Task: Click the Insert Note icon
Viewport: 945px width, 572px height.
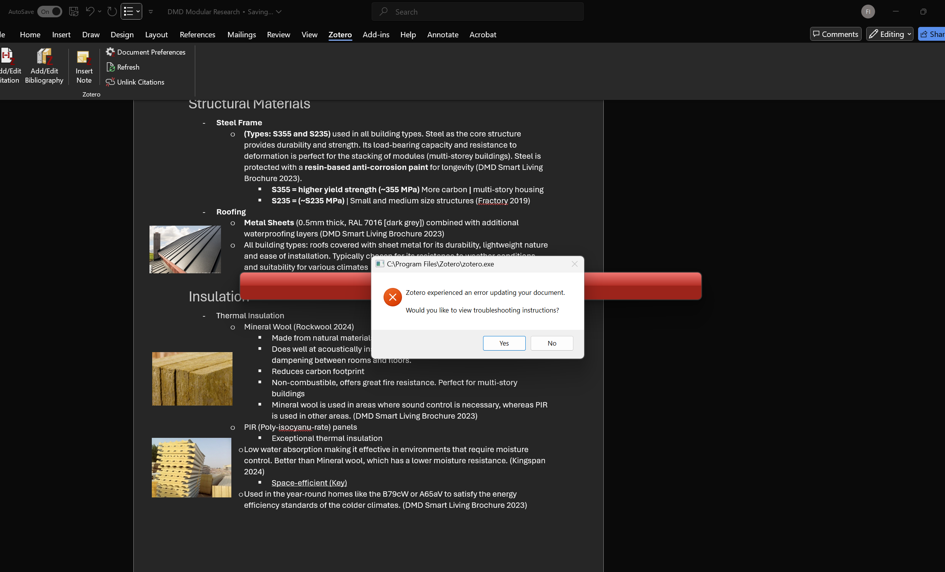Action: [x=83, y=57]
